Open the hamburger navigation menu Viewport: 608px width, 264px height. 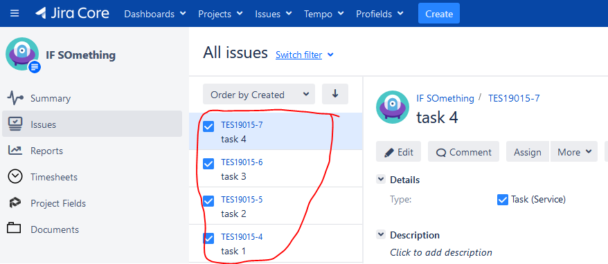pos(15,14)
